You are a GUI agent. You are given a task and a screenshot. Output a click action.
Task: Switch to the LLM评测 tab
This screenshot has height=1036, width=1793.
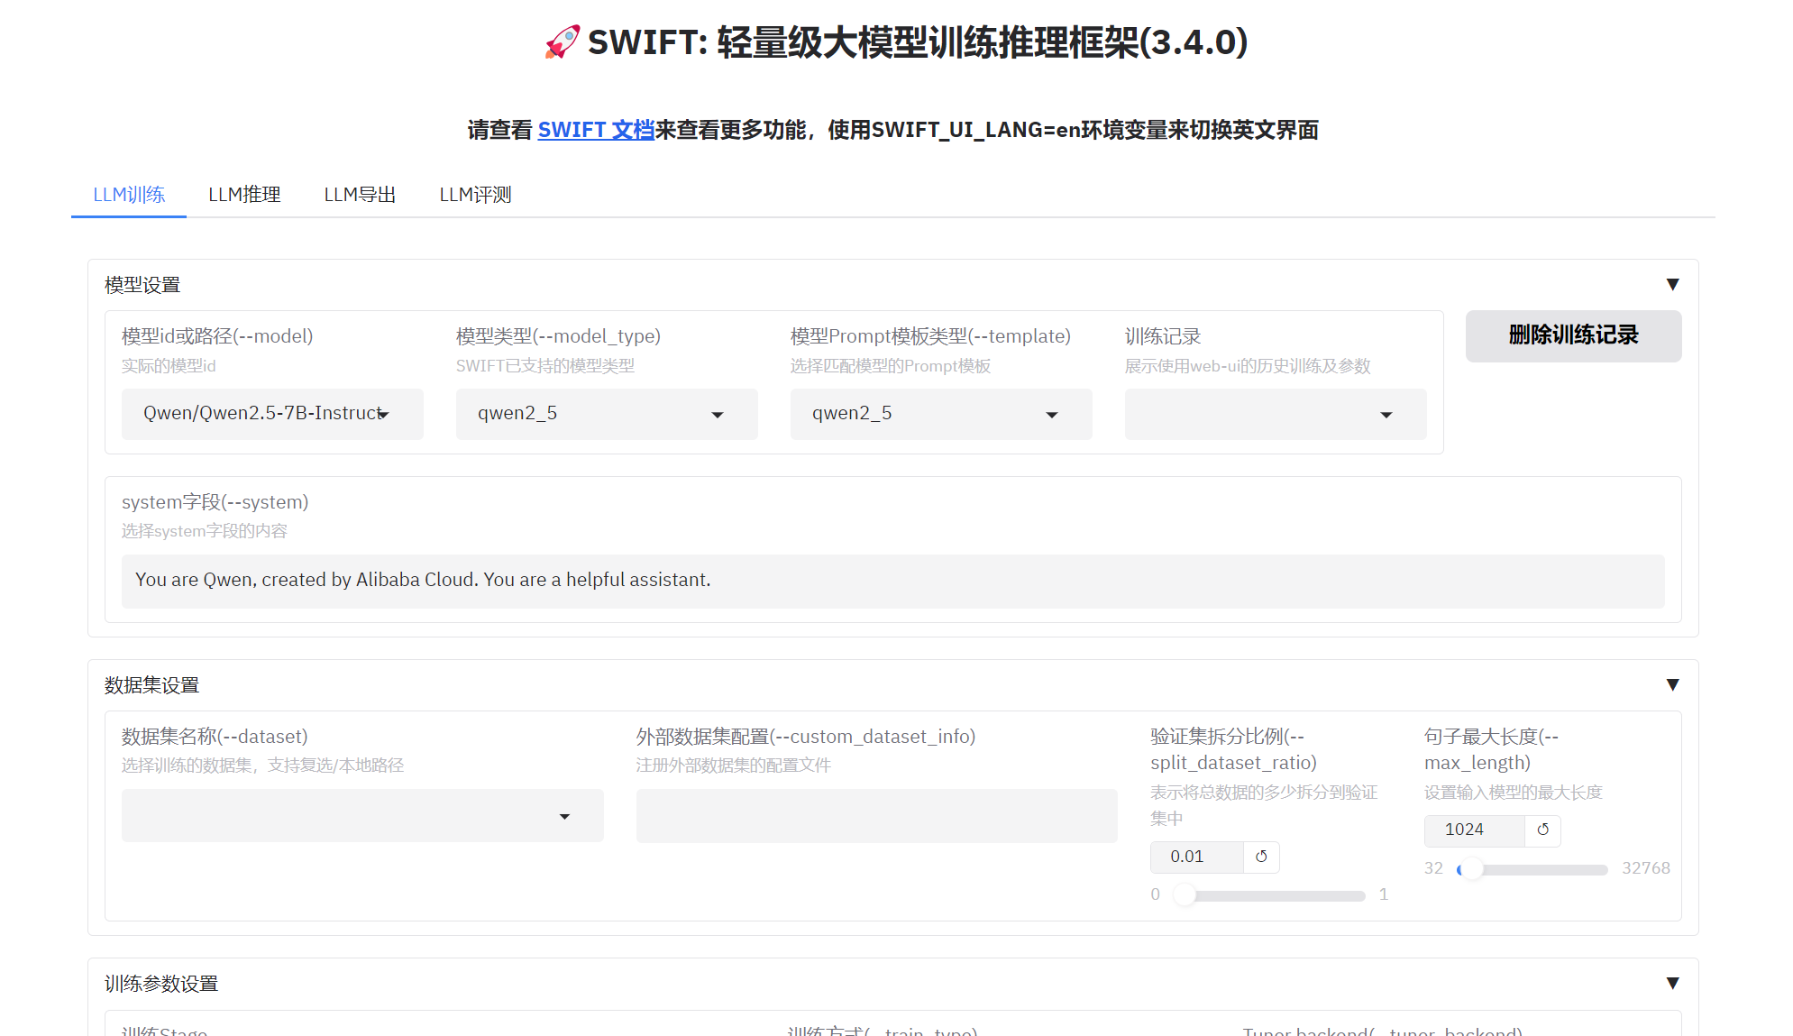point(475,195)
